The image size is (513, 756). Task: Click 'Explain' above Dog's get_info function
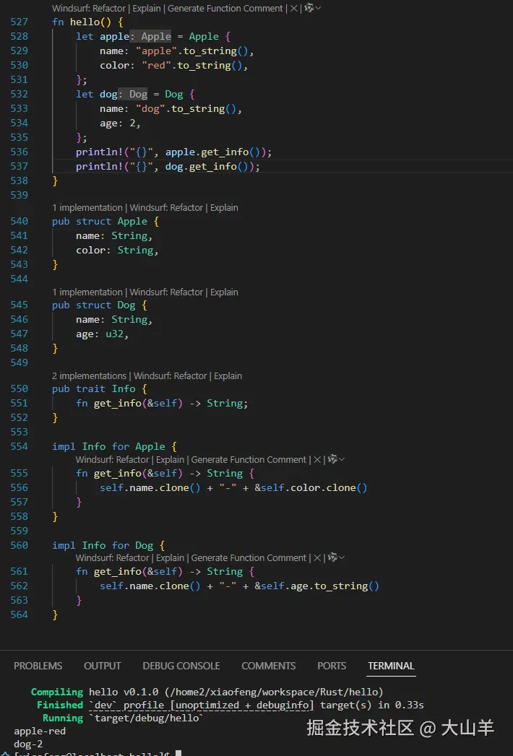coord(170,557)
